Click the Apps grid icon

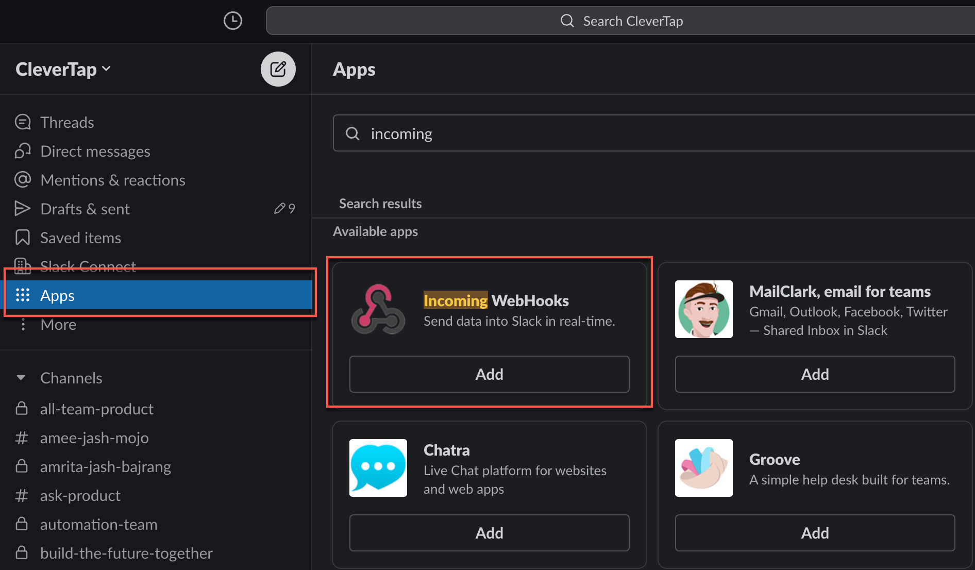click(x=23, y=295)
